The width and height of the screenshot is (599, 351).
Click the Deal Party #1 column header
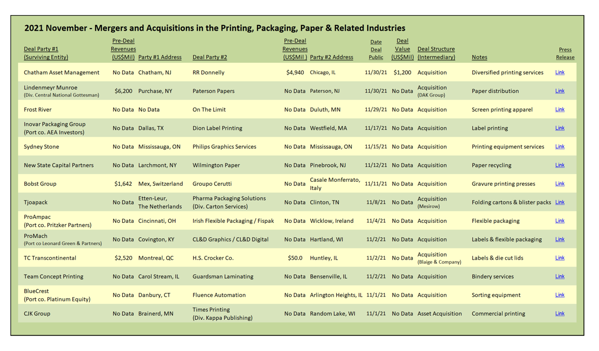[46, 53]
